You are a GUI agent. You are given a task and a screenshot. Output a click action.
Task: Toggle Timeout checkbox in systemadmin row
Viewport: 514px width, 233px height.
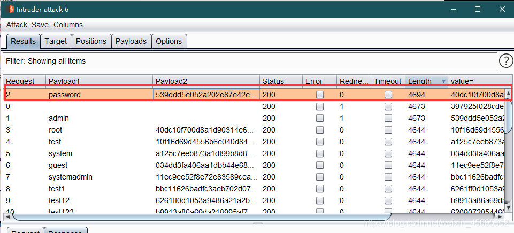tap(388, 177)
